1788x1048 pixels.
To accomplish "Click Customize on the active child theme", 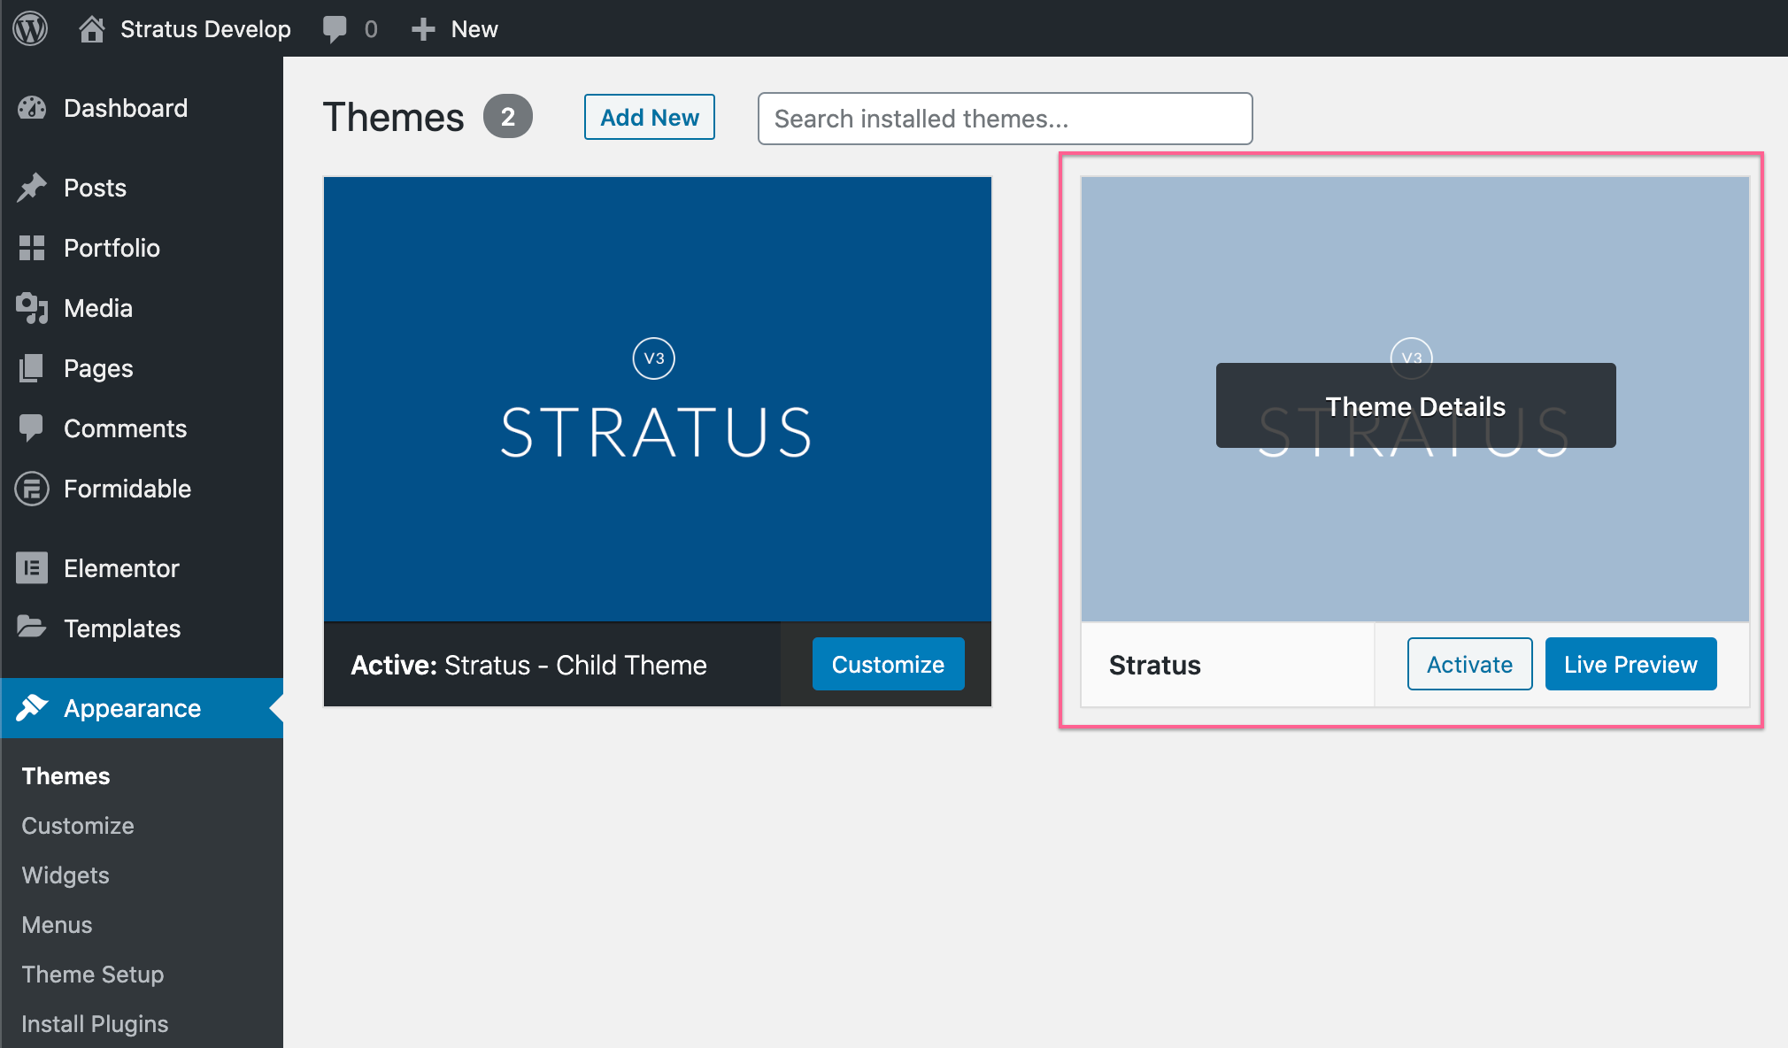I will [x=889, y=664].
